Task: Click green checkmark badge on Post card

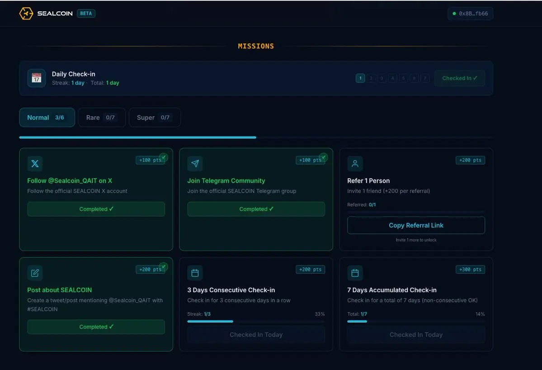Action: click(164, 266)
